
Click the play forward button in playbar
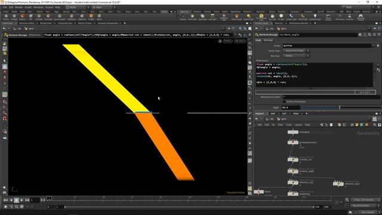coord(21,200)
